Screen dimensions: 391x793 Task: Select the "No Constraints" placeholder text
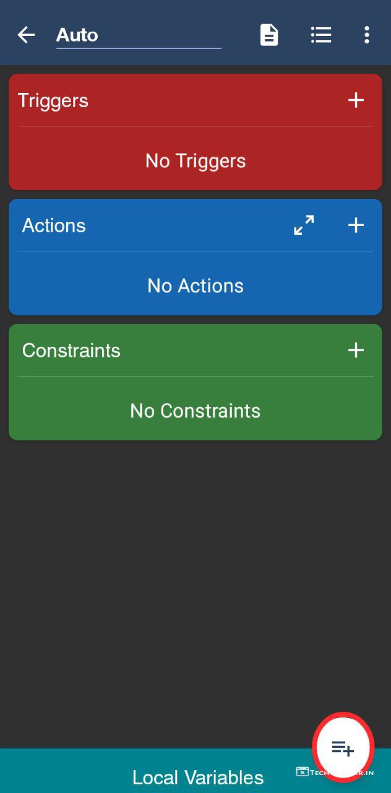(195, 411)
